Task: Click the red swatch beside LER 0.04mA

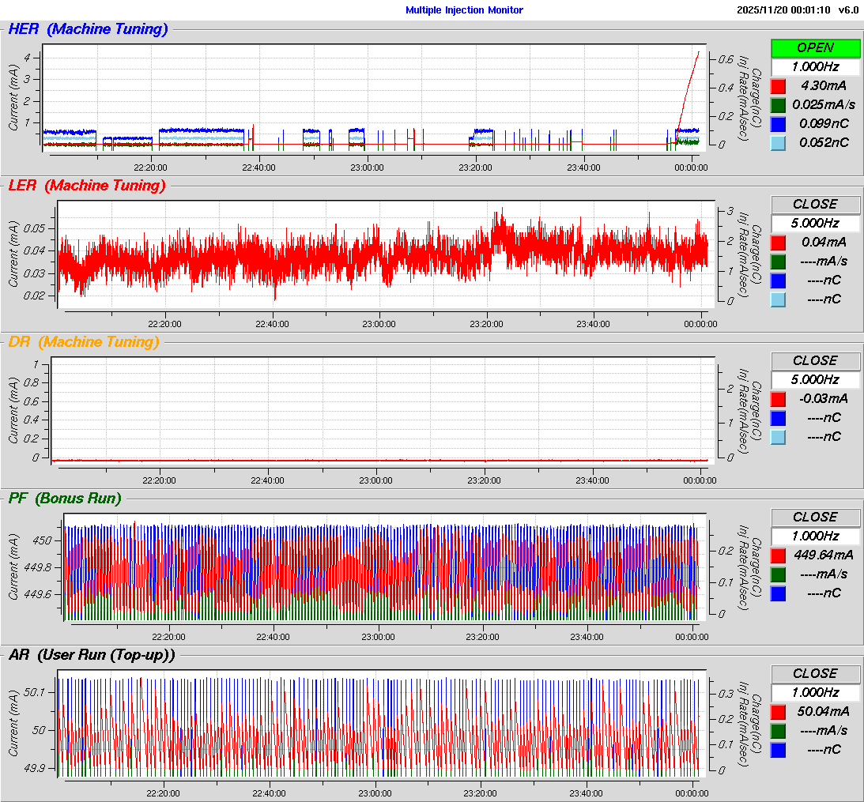Action: coord(779,242)
